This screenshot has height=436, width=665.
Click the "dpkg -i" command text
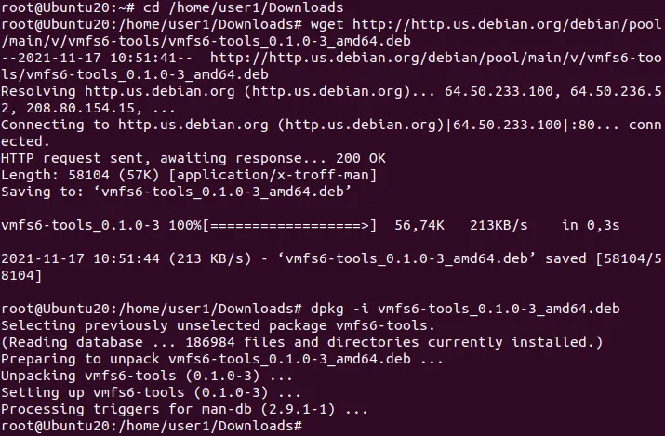(339, 310)
